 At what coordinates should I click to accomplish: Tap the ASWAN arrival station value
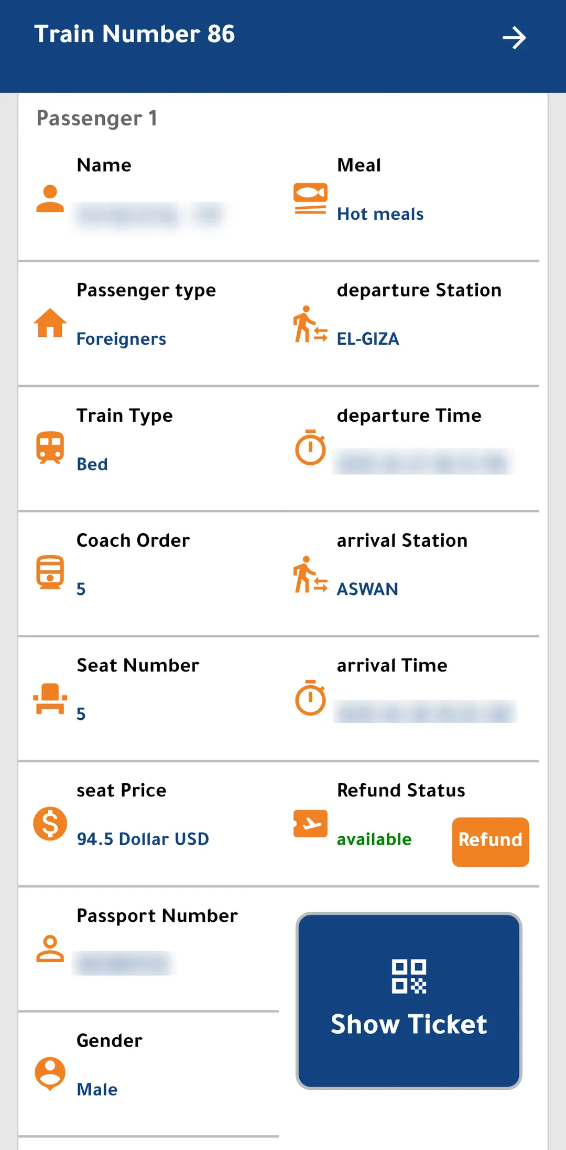367,589
